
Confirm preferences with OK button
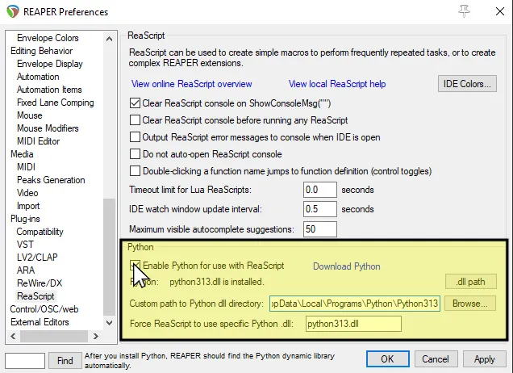(387, 359)
